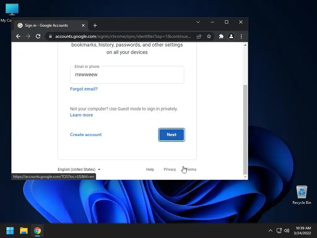Focus the Email or phone field

(x=127, y=74)
